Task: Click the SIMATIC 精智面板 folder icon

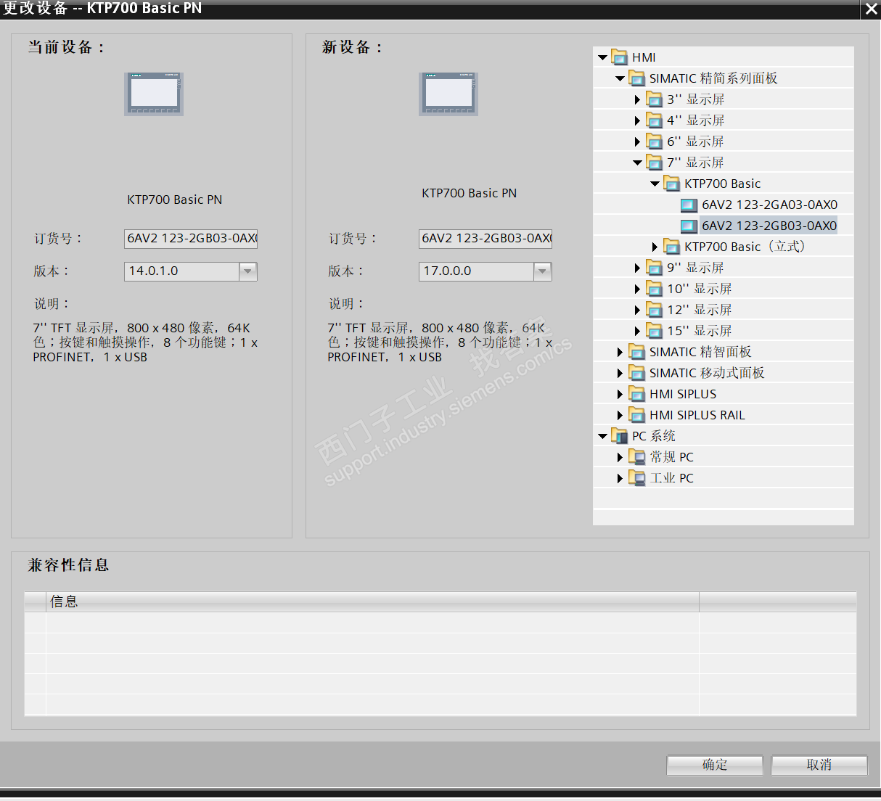Action: [x=636, y=352]
